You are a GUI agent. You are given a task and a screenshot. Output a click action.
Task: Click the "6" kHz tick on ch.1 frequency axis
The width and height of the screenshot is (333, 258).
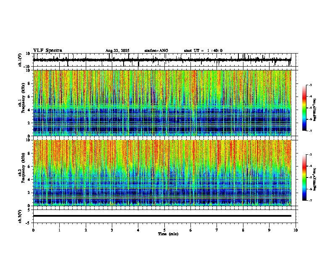(29, 97)
